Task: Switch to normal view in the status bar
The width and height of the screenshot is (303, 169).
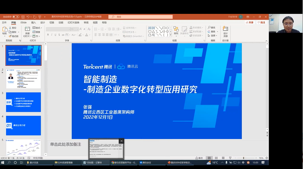Action: click(209, 158)
